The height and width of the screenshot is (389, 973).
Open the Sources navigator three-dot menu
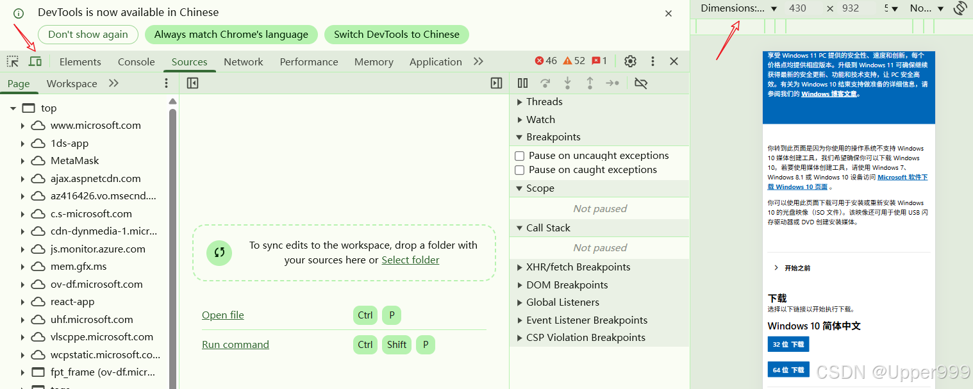tap(166, 83)
